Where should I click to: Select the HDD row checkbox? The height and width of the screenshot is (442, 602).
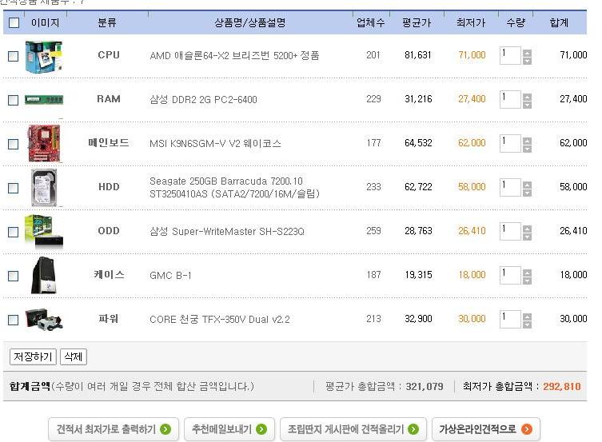coord(13,188)
